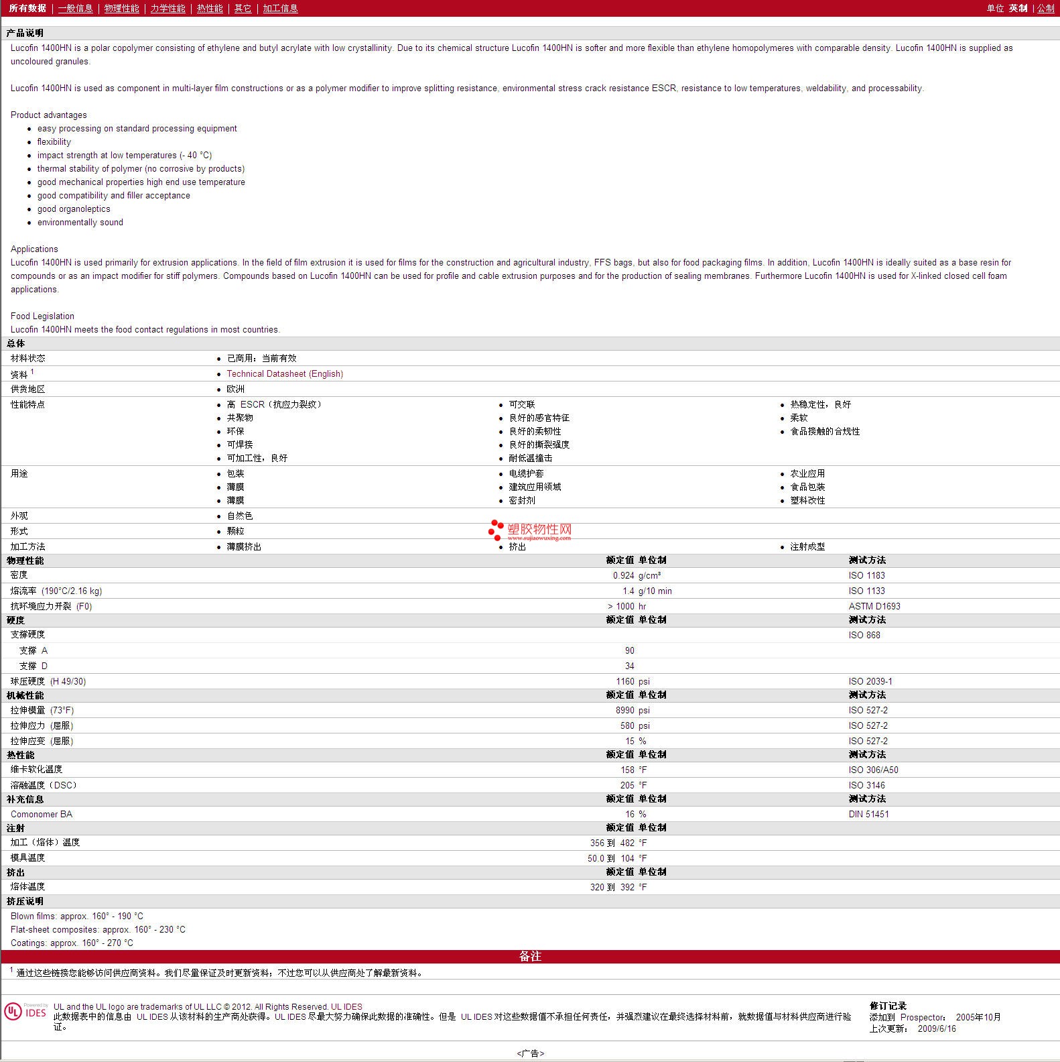
Task: Click the ISO 306/A50 test method
Action: [873, 770]
